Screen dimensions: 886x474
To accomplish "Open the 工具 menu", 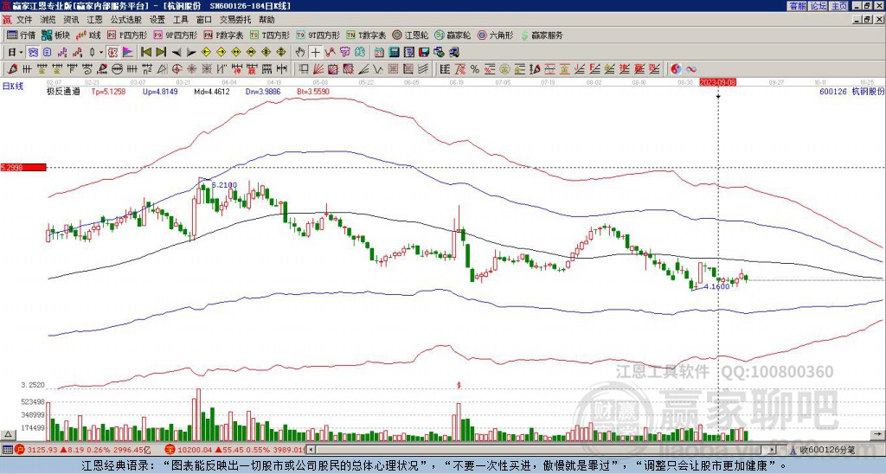I will 181,20.
